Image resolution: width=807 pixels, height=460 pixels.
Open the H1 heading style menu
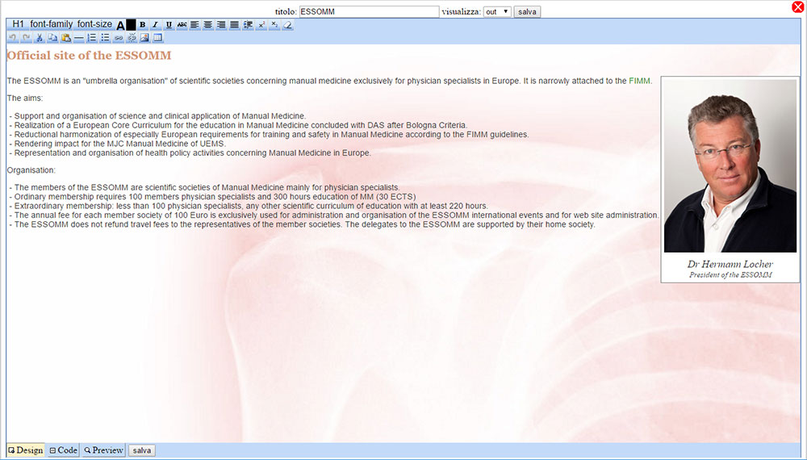(x=18, y=24)
